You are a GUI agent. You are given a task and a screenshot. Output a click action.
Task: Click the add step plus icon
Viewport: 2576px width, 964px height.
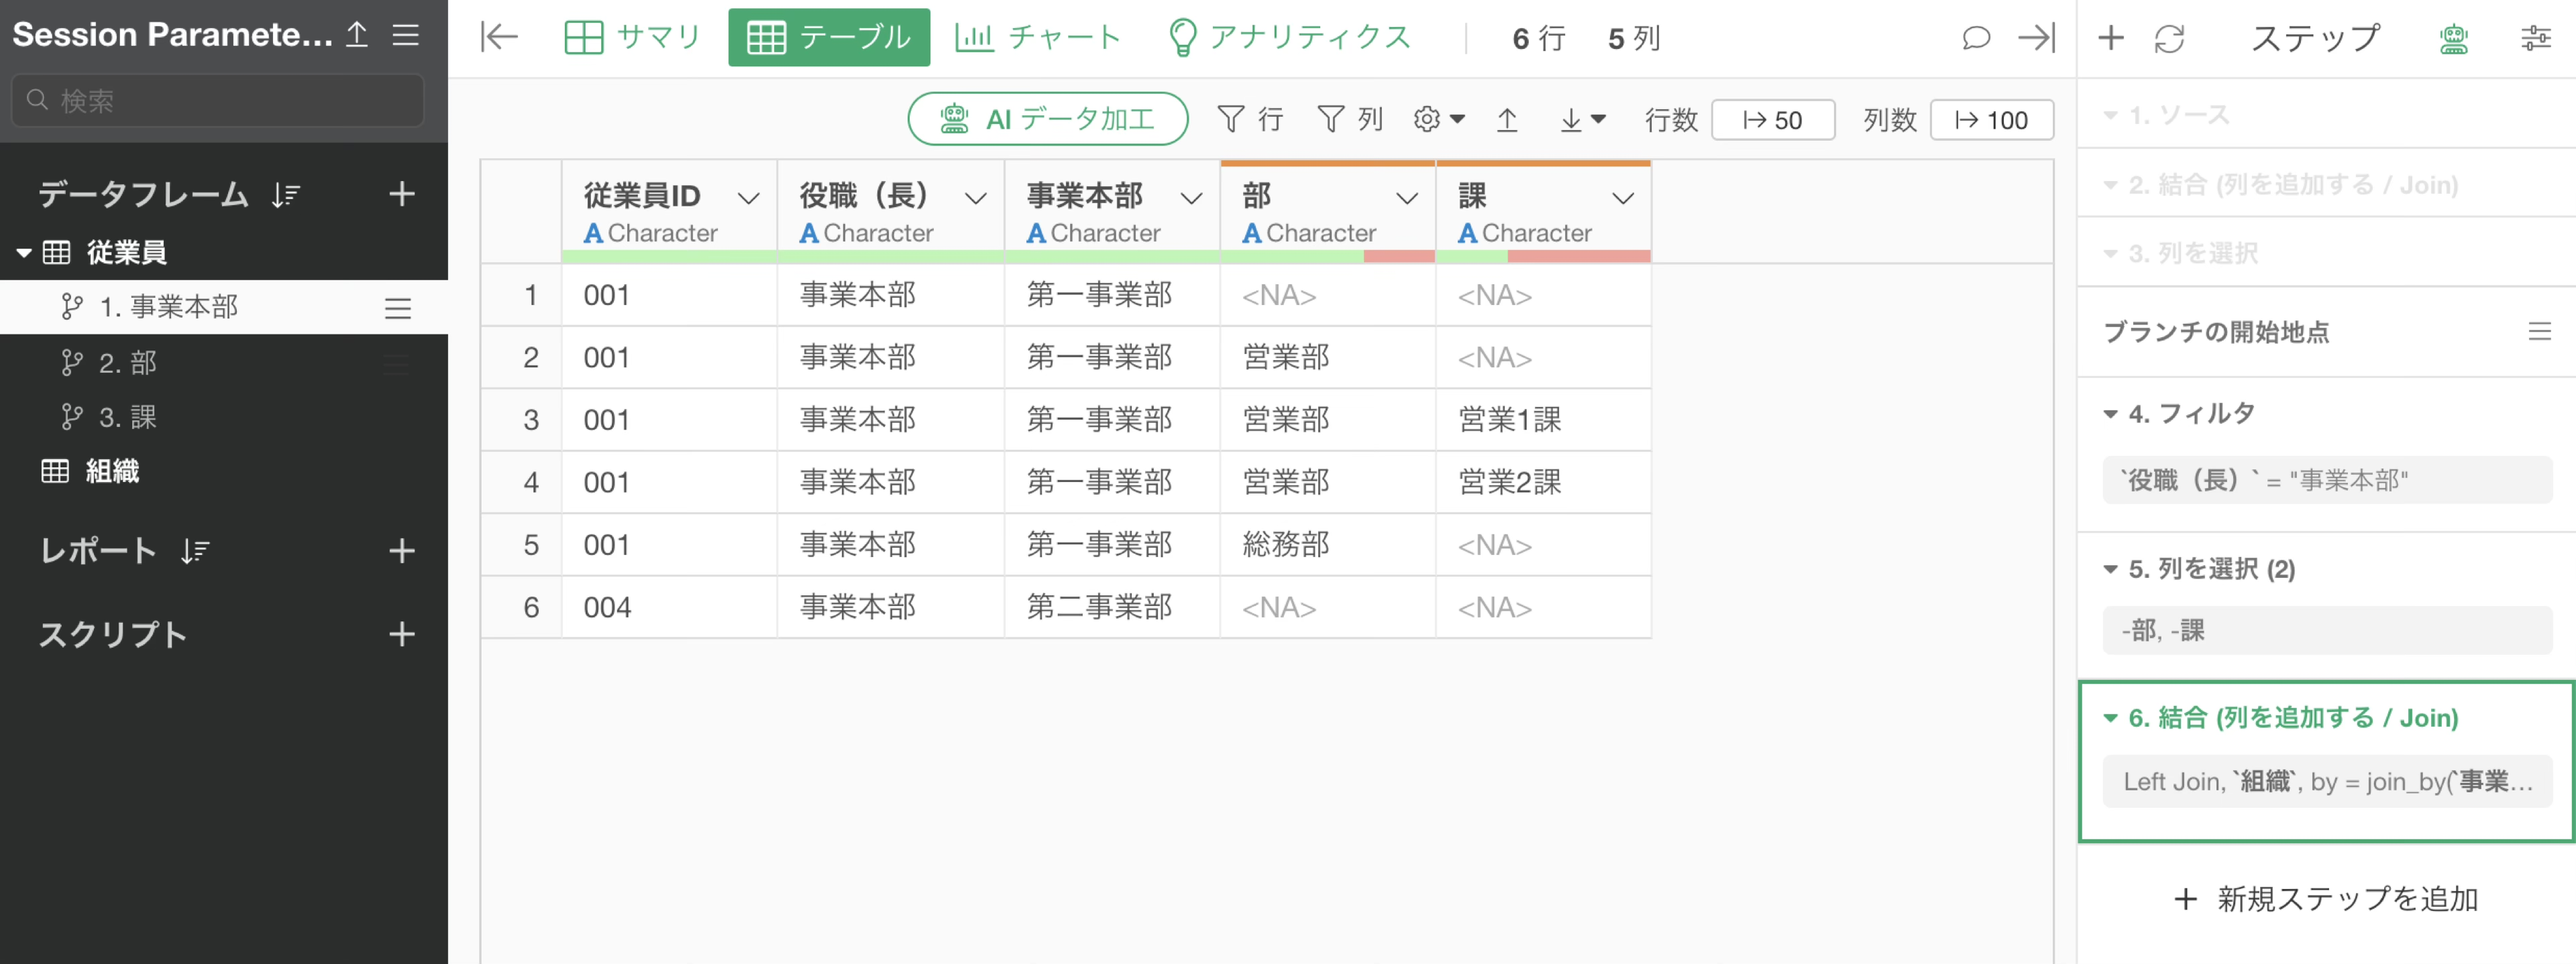click(x=2110, y=38)
